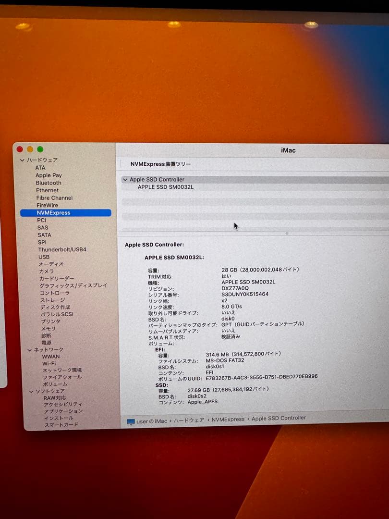Select ネットワーク環境 in the sidebar

62,371
